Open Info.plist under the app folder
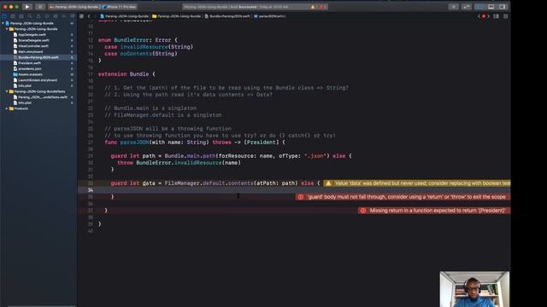This screenshot has height=307, width=547. (x=25, y=85)
